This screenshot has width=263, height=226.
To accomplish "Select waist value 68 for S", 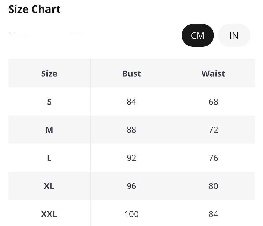I will coord(213,102).
